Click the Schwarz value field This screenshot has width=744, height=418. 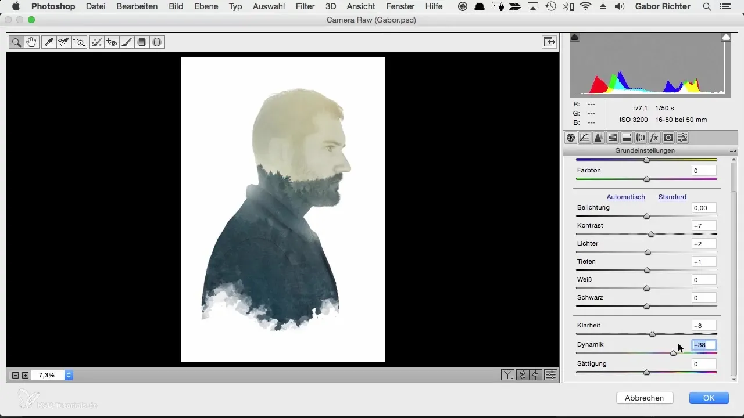tap(704, 298)
